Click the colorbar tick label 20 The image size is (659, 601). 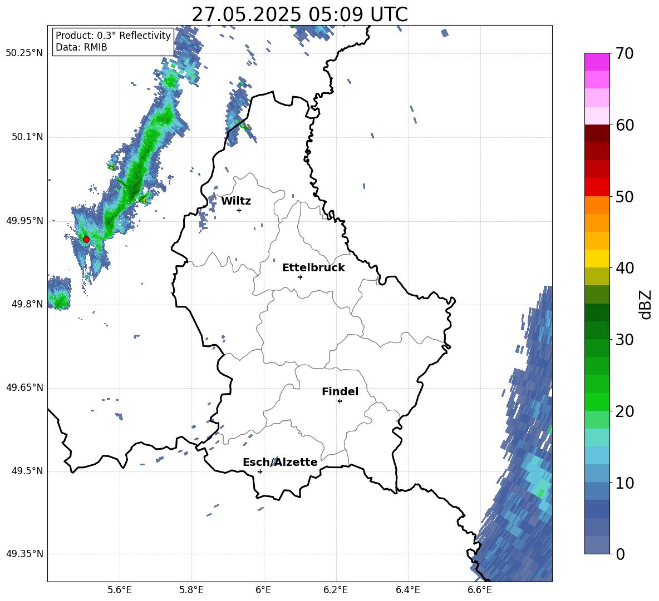click(x=624, y=411)
